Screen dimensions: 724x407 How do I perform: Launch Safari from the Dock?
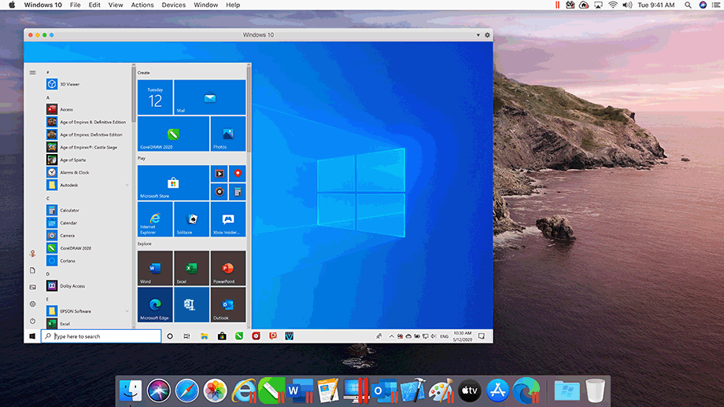click(187, 390)
